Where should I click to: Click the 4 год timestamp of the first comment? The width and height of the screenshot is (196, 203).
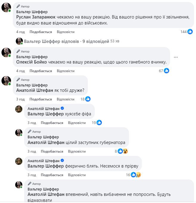point(20,32)
